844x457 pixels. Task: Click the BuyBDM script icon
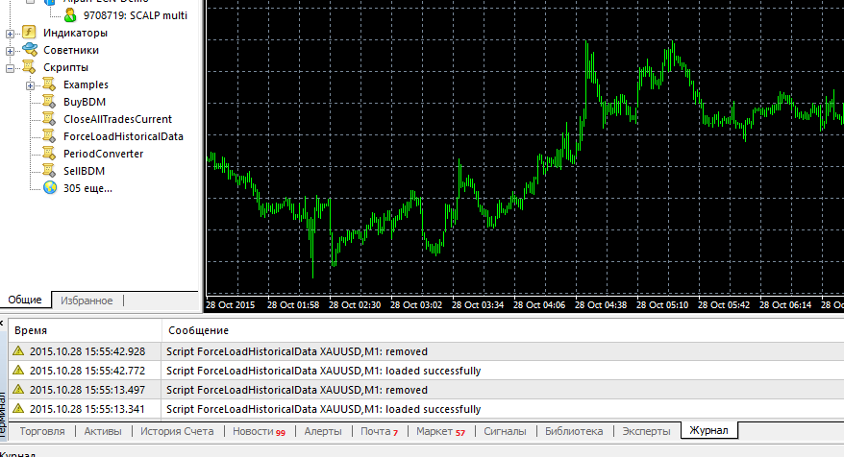[49, 102]
